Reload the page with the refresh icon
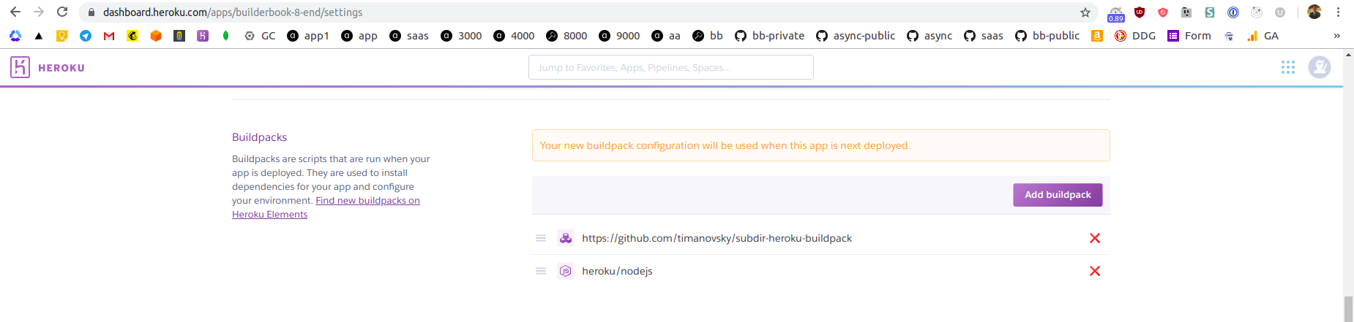Screen dimensions: 1354x322 [62, 12]
